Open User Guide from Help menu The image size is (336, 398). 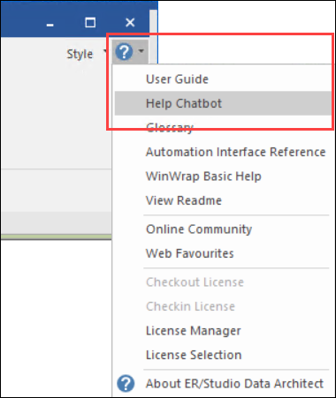pyautogui.click(x=223, y=79)
